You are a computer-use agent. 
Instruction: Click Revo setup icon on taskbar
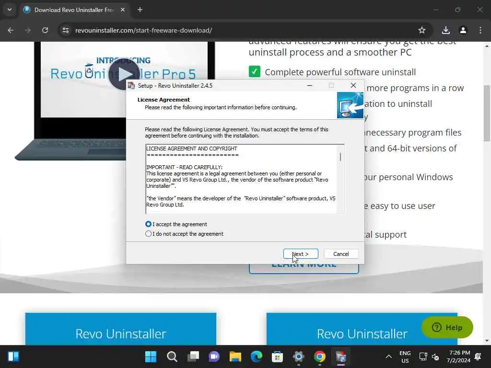click(341, 356)
